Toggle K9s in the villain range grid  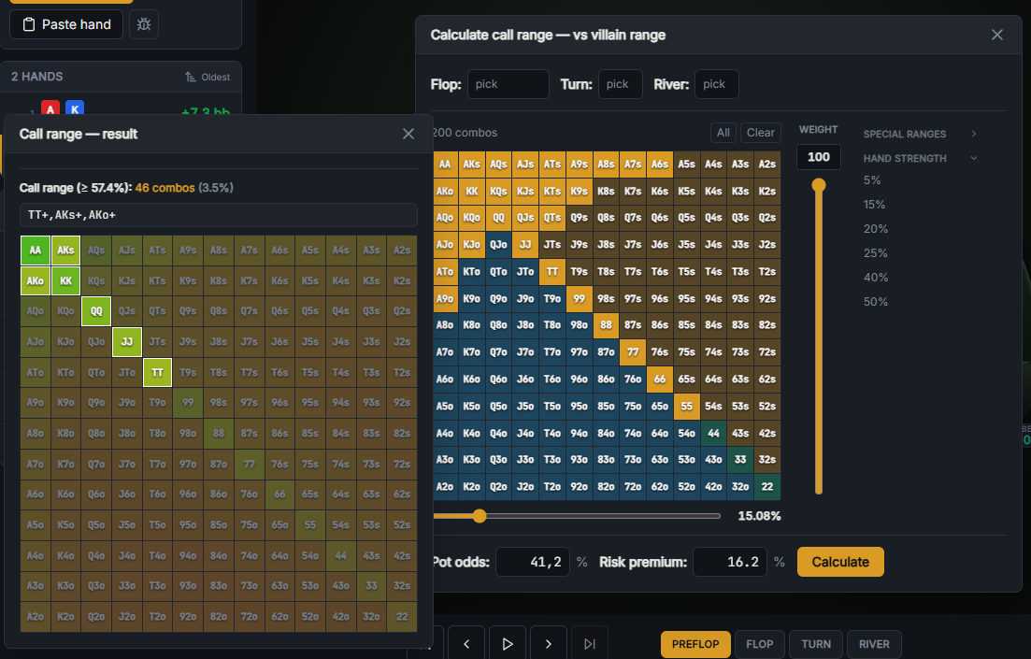coord(580,192)
